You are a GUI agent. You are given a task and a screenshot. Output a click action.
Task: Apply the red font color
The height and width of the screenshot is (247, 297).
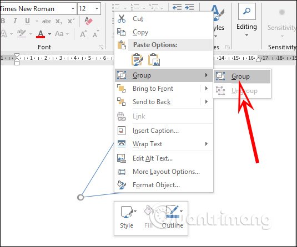41,34
